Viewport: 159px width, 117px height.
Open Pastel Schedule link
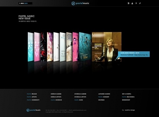[56, 100]
